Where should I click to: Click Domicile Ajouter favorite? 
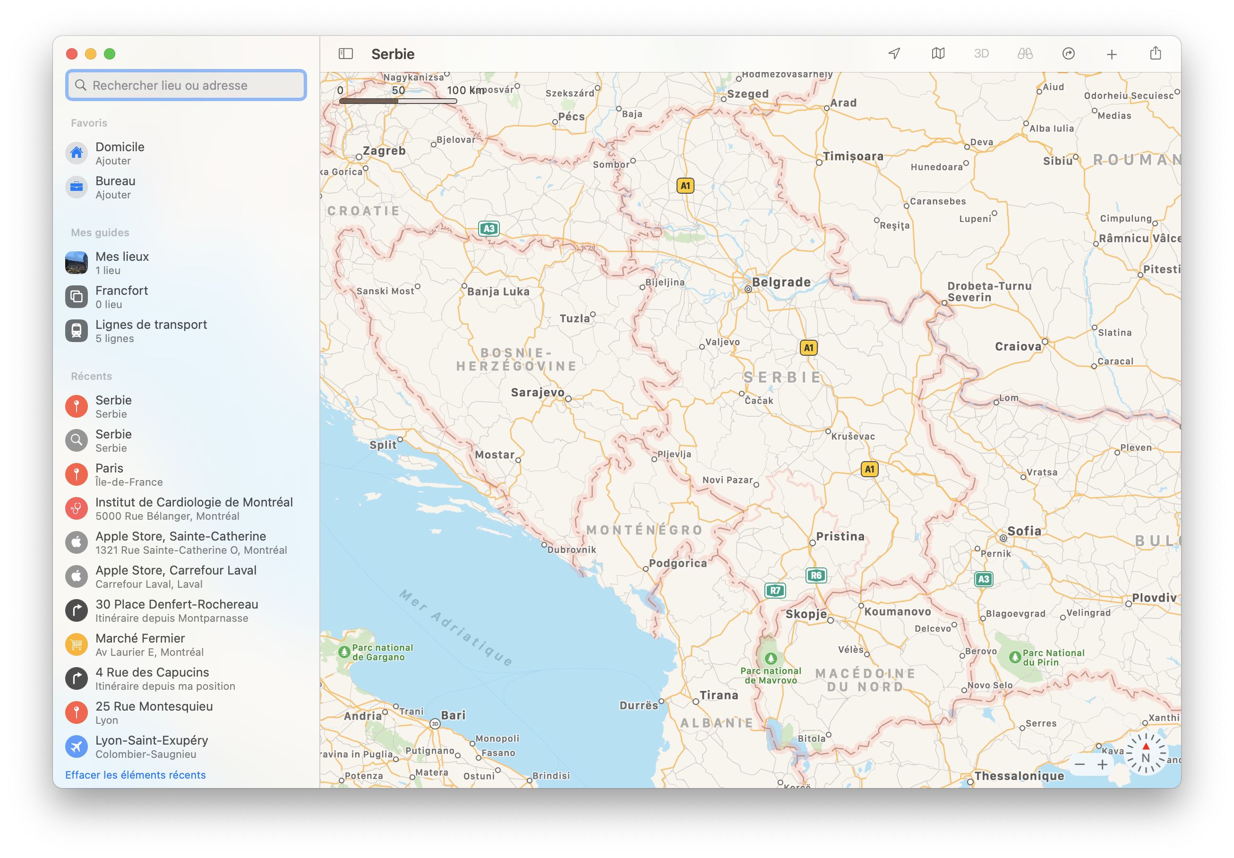120,153
